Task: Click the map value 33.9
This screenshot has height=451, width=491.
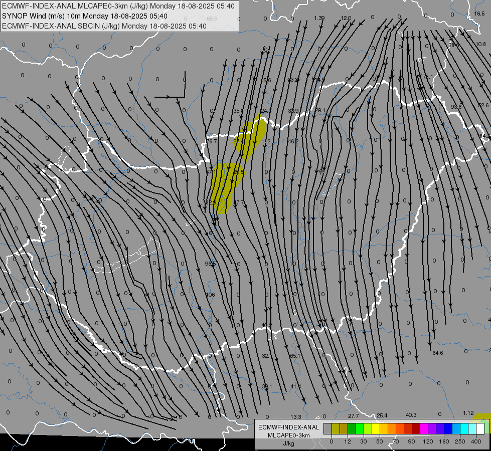Action: point(293,111)
